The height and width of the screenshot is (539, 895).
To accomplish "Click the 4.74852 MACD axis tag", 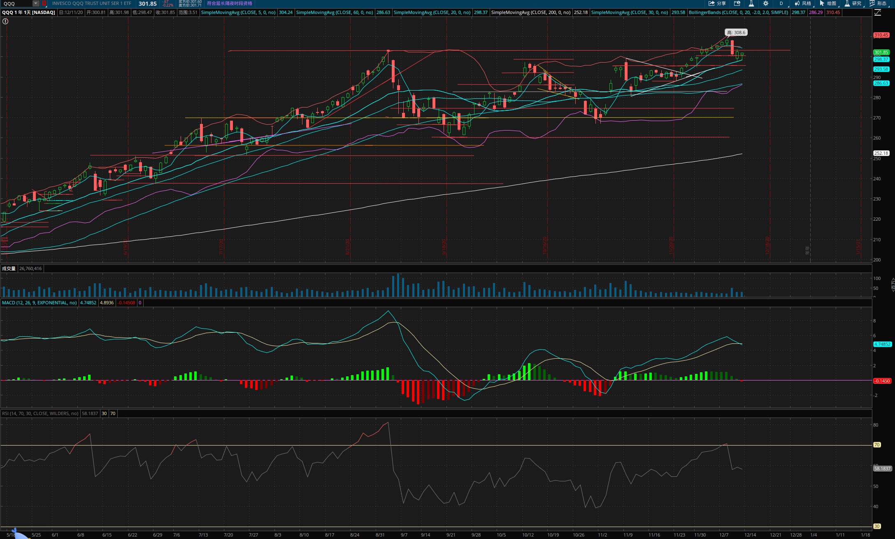I will (882, 344).
